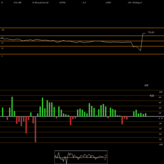The height and width of the screenshot is (164, 164).
Task: Click the 12 label in the mini chart
Action: [x=106, y=155]
